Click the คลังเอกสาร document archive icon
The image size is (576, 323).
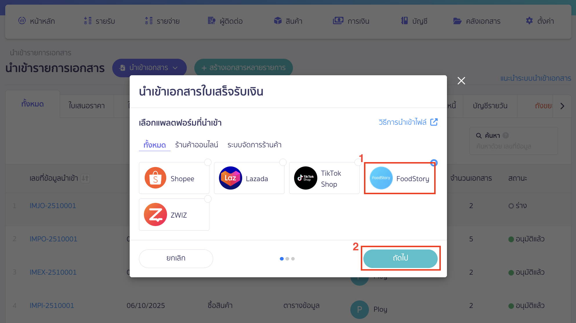457,21
